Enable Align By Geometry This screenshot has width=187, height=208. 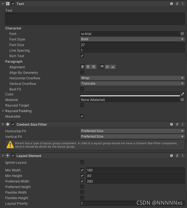pyautogui.click(x=82, y=72)
